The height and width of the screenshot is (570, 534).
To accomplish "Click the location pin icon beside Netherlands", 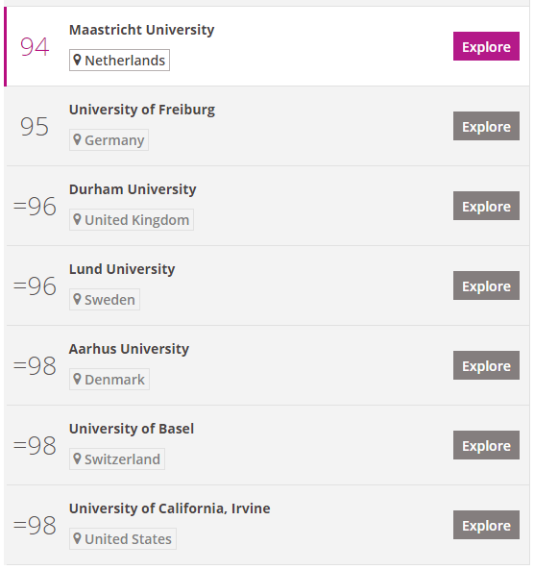I will [77, 60].
